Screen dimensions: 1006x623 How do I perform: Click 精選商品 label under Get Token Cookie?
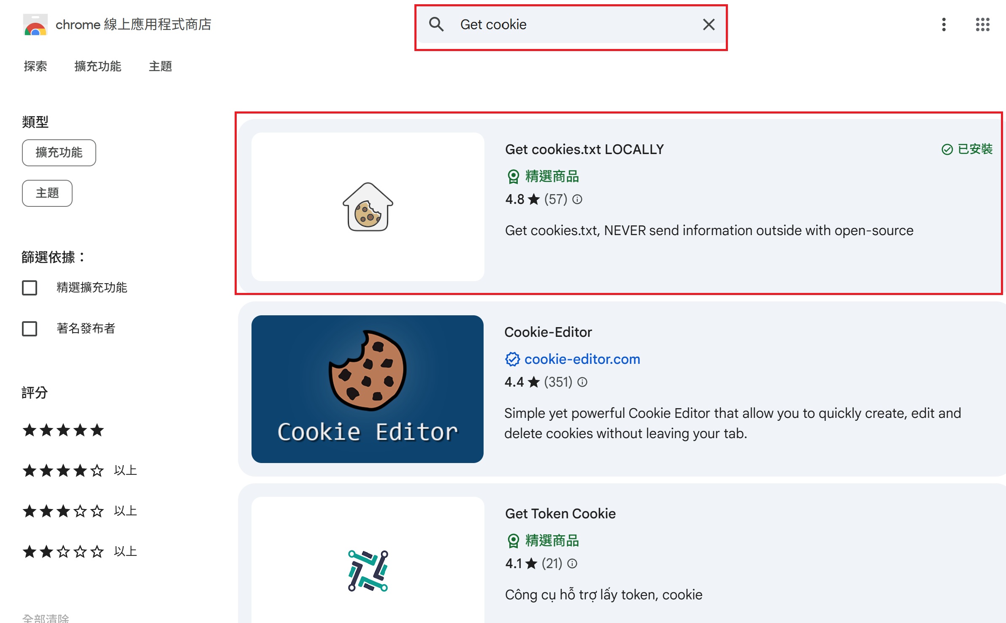[x=552, y=541]
